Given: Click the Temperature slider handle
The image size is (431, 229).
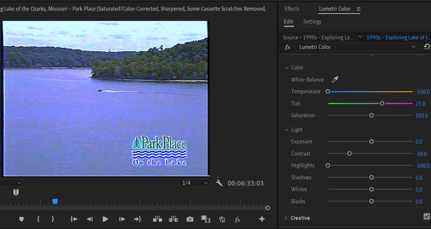Looking at the screenshot, I should [x=328, y=92].
